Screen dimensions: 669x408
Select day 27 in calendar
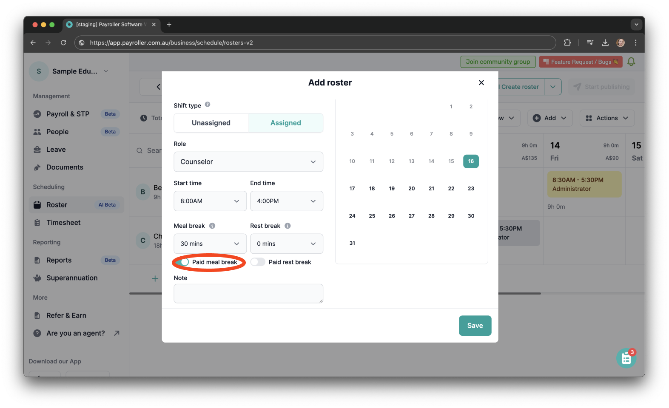coord(412,216)
